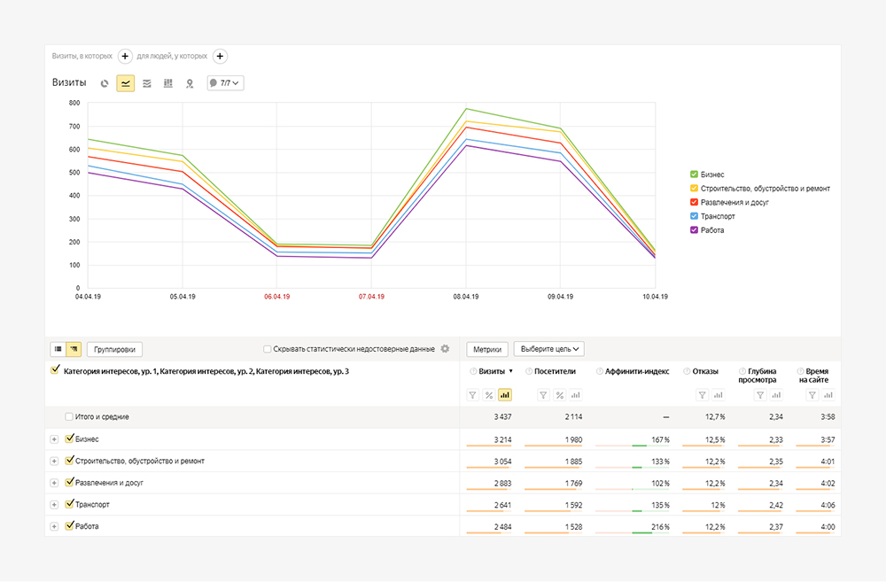Add a condition for людей, у которых
The image size is (886, 582).
(x=220, y=57)
